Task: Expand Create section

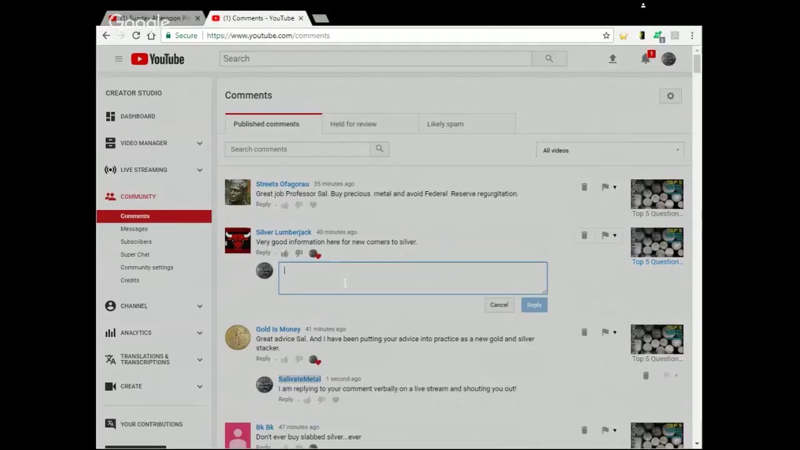Action: (200, 386)
